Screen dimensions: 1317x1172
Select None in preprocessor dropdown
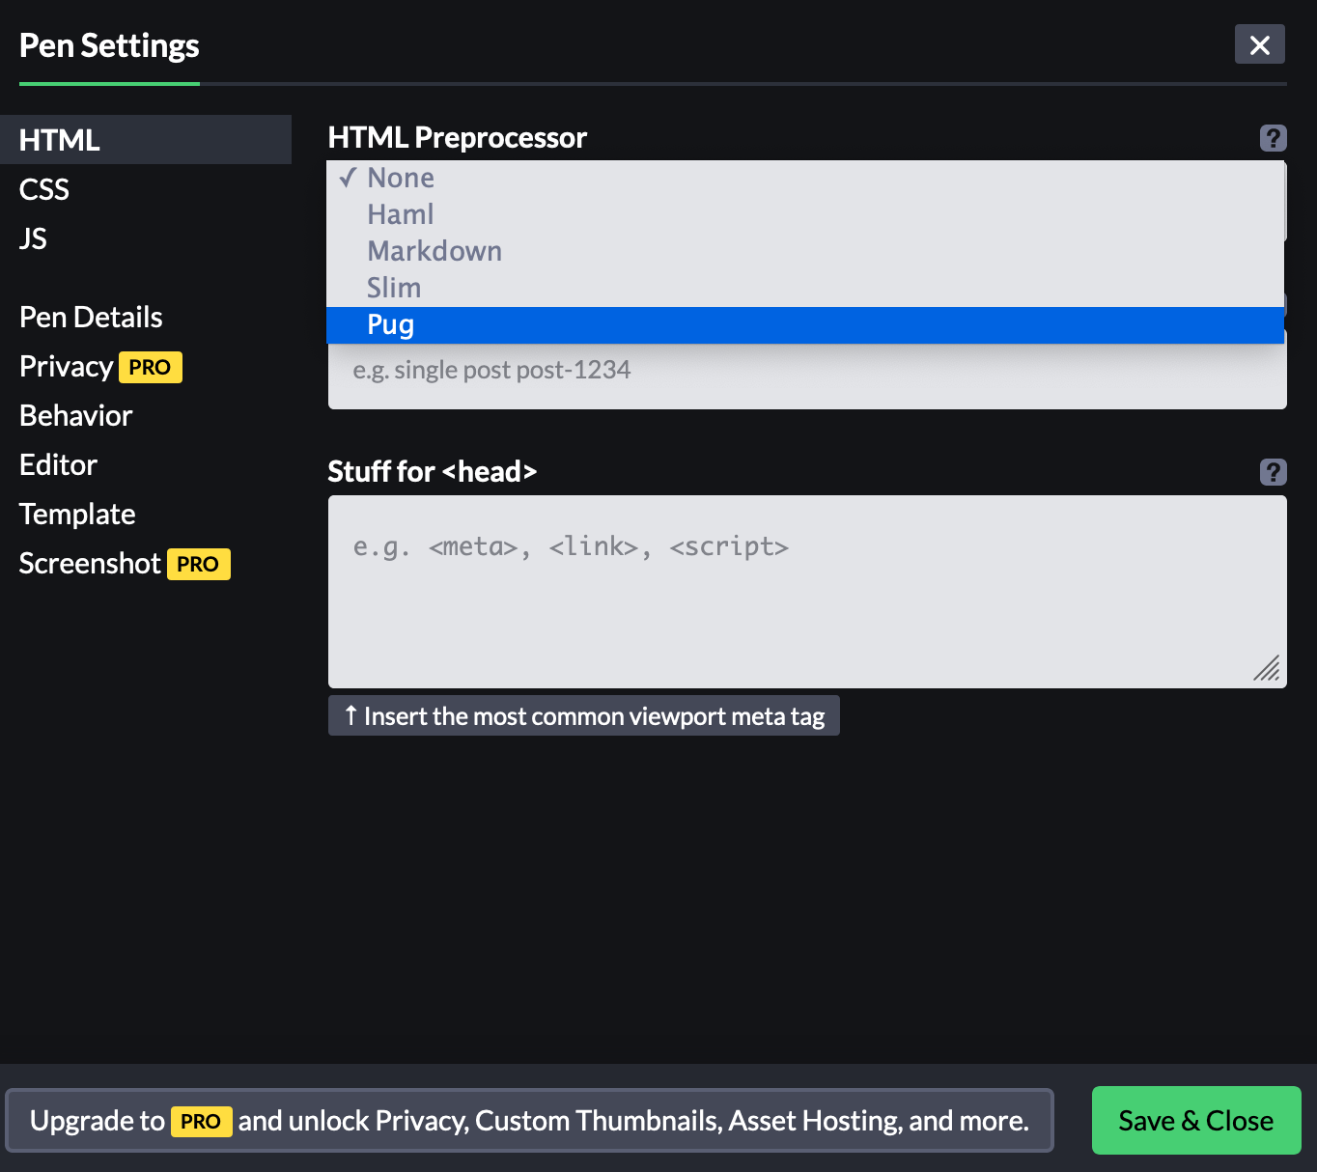pyautogui.click(x=401, y=178)
